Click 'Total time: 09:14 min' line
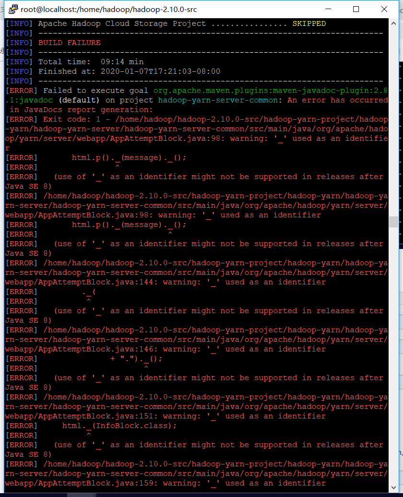Viewport: 403px width, 497px height. click(91, 62)
